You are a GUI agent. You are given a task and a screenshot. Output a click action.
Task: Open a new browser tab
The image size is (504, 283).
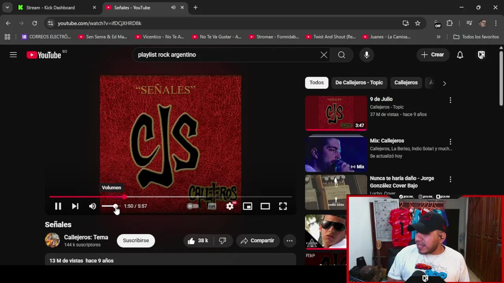click(x=195, y=7)
